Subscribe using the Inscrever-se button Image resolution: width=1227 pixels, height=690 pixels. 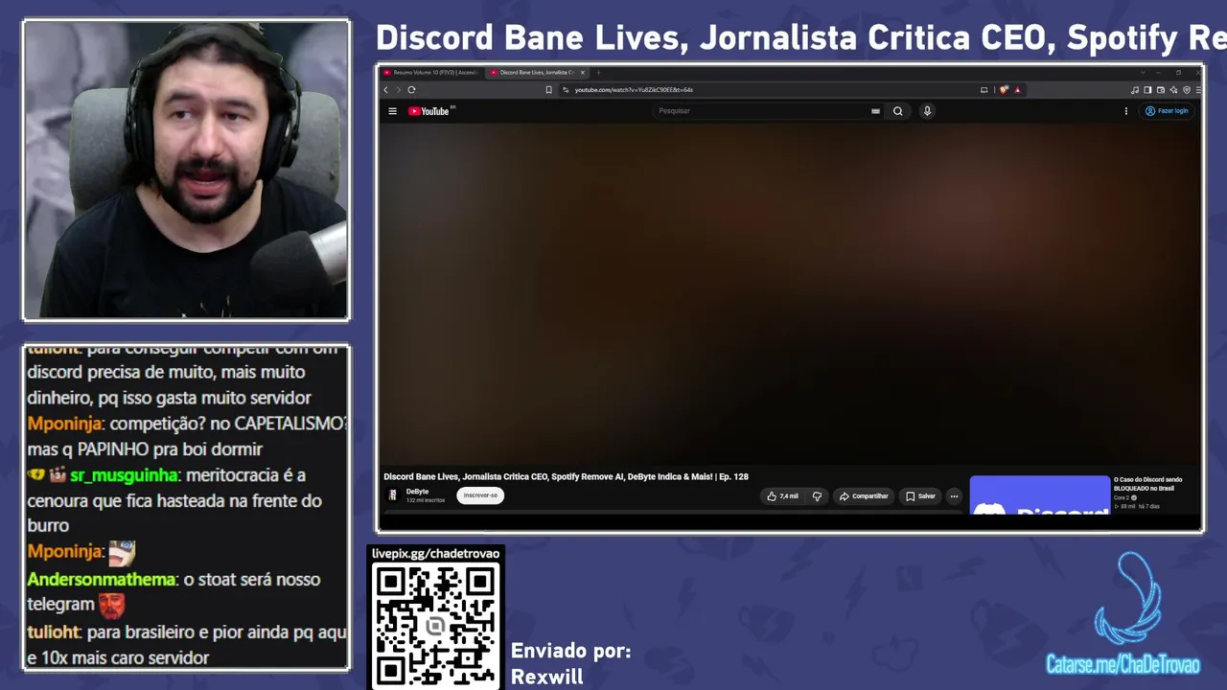[480, 495]
